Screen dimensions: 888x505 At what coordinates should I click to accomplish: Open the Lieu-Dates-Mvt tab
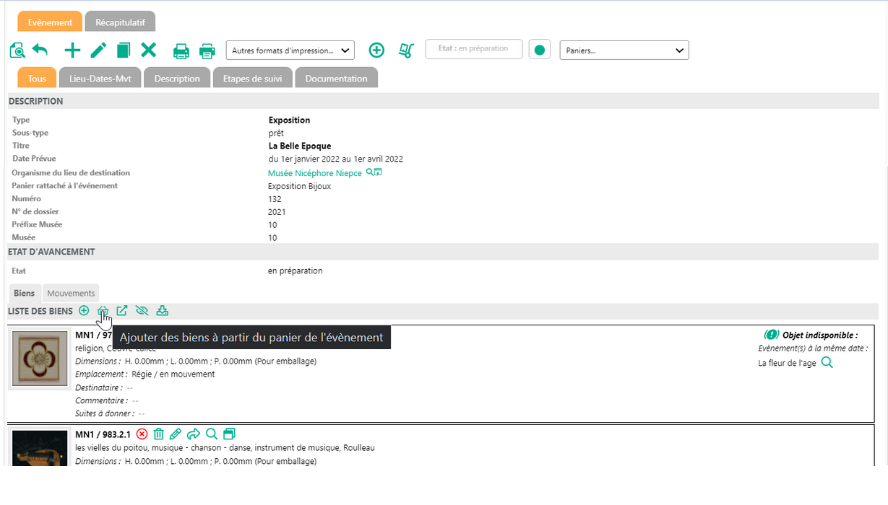pyautogui.click(x=99, y=79)
